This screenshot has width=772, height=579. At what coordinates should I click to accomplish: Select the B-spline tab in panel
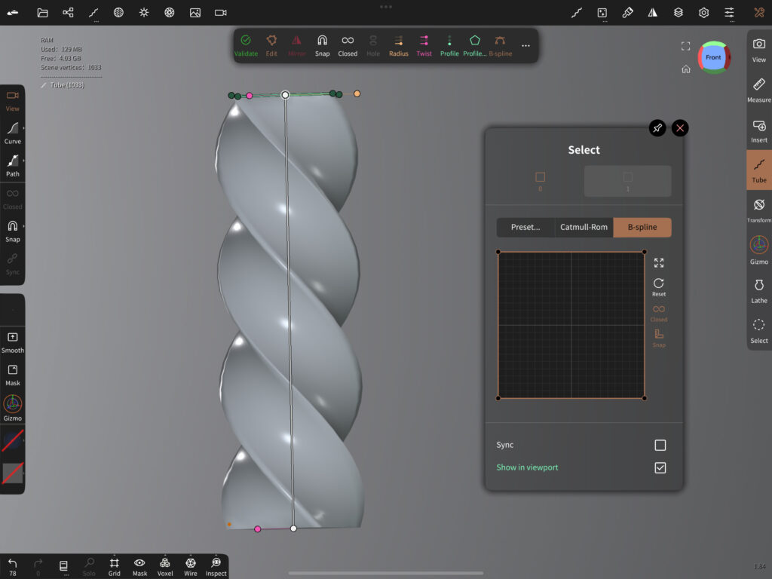pyautogui.click(x=642, y=228)
